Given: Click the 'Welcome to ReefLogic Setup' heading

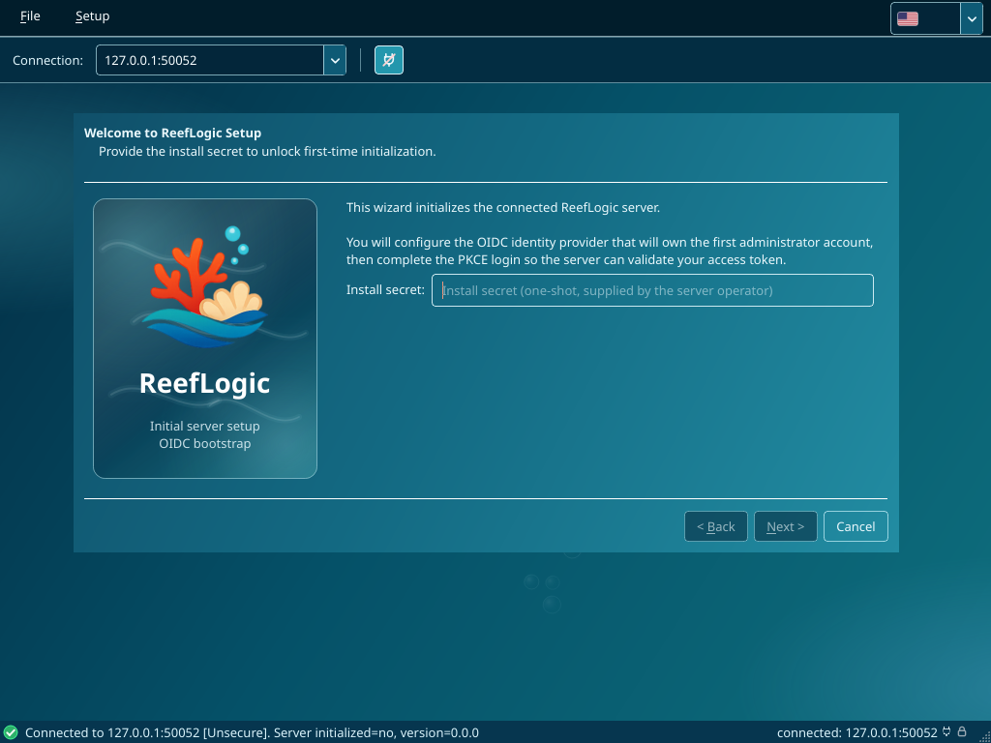Looking at the screenshot, I should [x=172, y=133].
